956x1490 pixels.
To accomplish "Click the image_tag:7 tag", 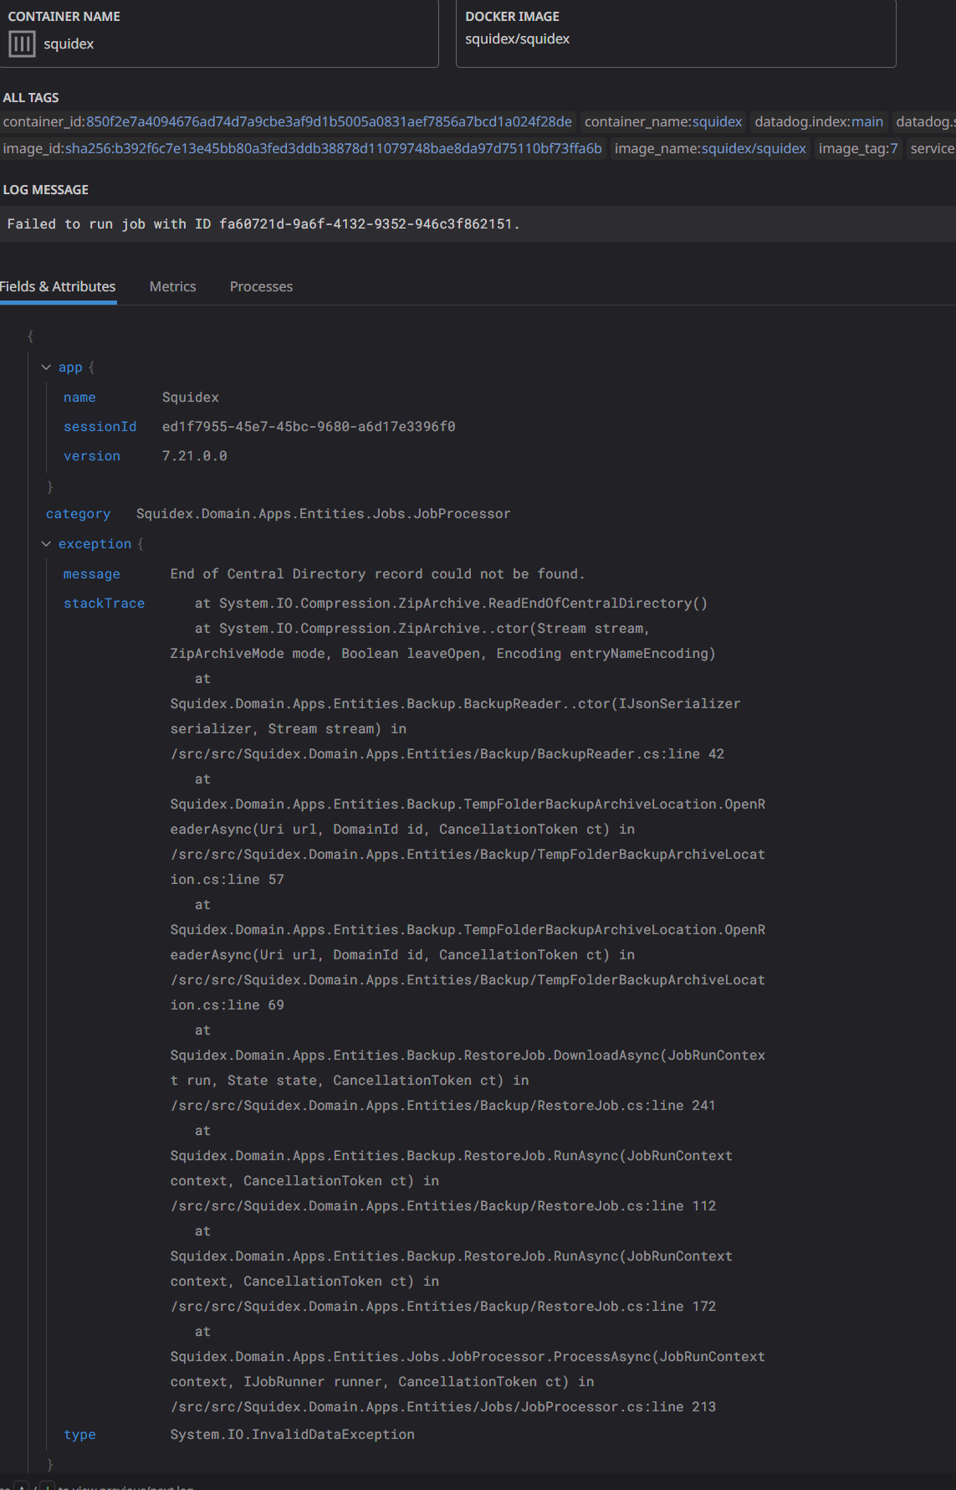I will pos(858,149).
